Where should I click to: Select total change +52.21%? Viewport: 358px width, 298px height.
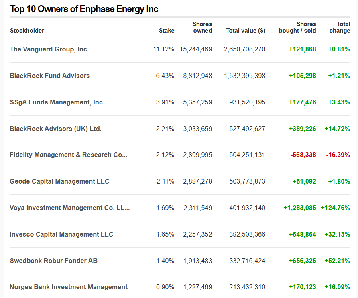tap(337, 261)
